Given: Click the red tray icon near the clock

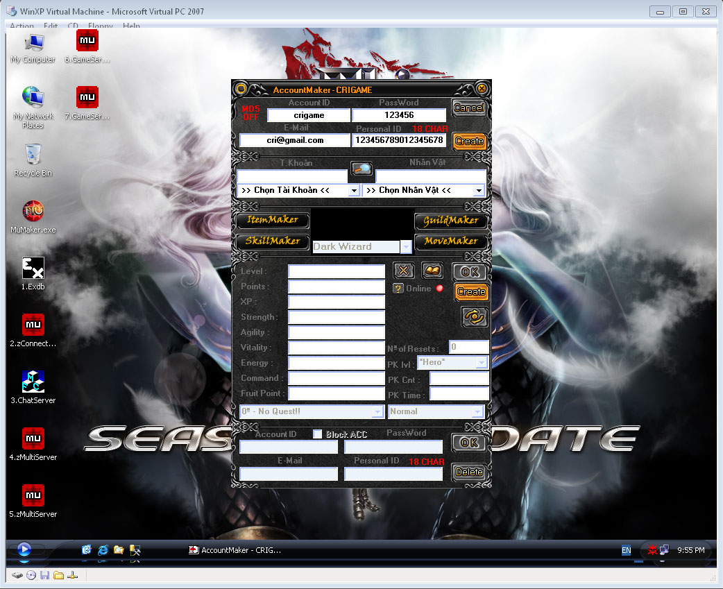Looking at the screenshot, I should [652, 550].
